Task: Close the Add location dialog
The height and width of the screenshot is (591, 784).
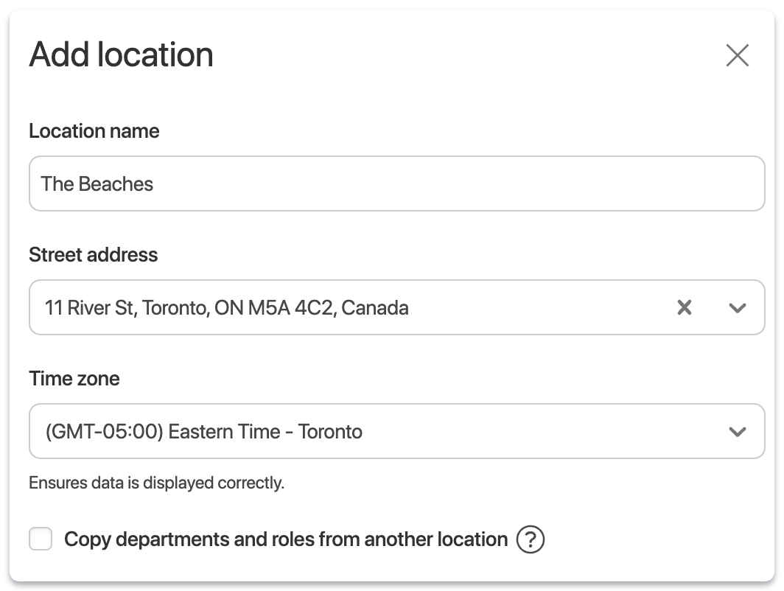Action: click(737, 55)
